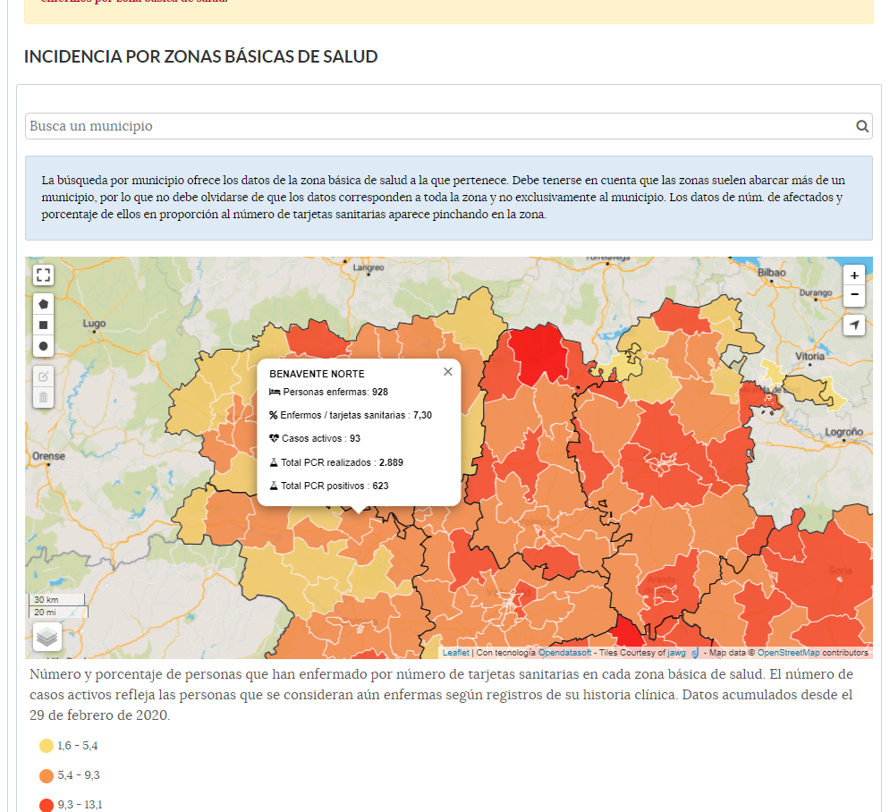This screenshot has height=812, width=890.
Task: Zoom in on the map
Action: click(854, 275)
